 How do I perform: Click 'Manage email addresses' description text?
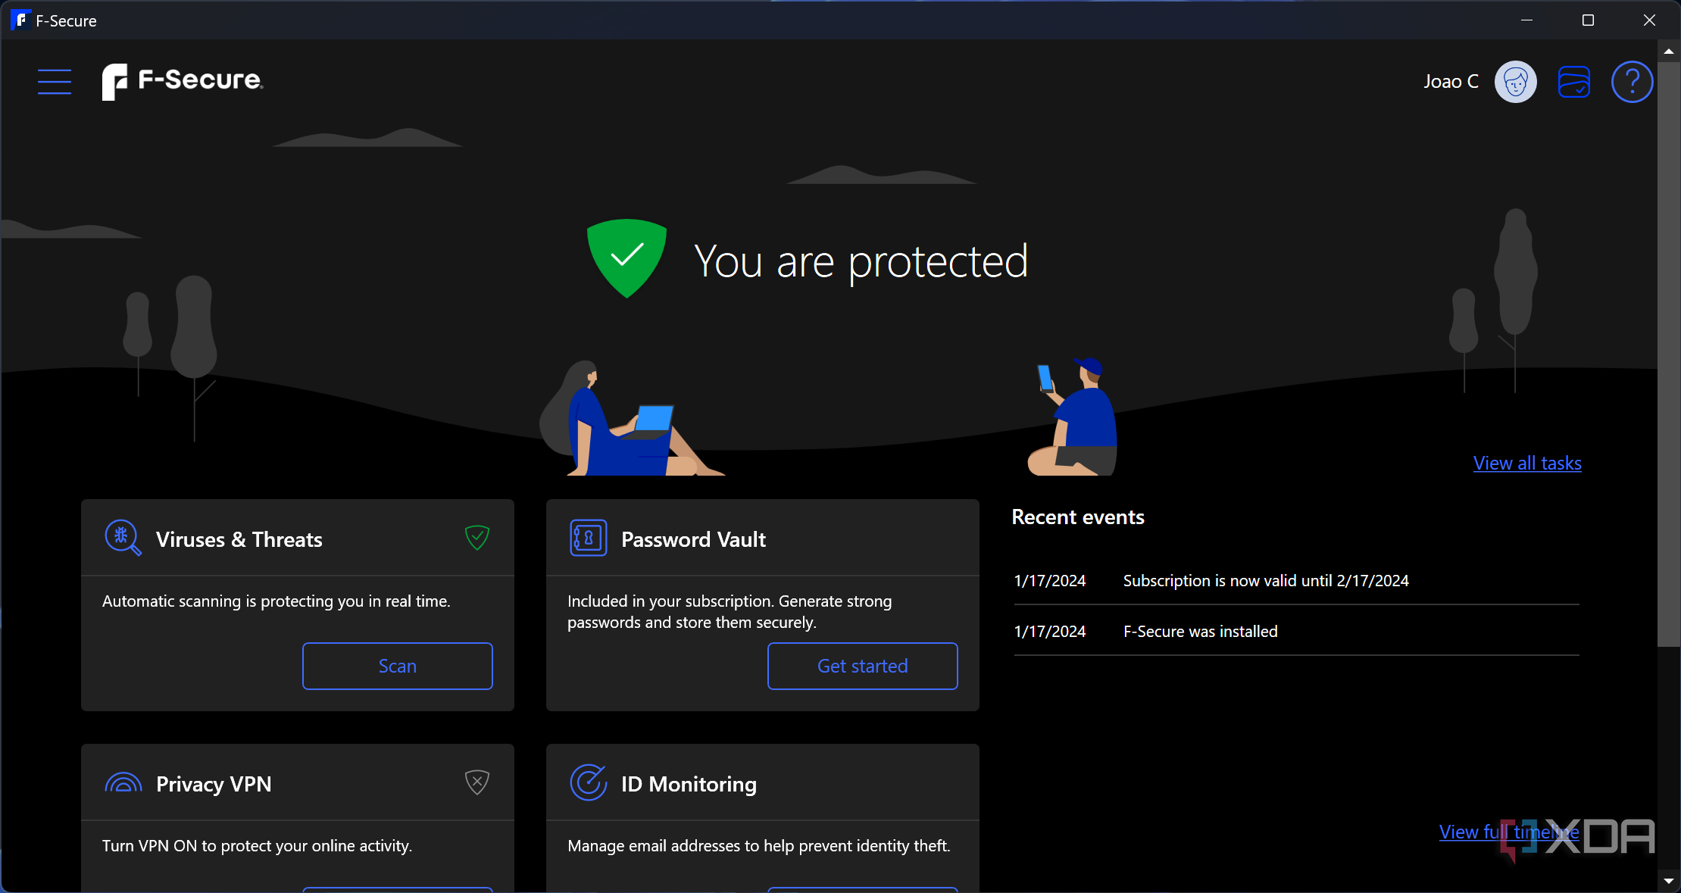[x=759, y=845]
